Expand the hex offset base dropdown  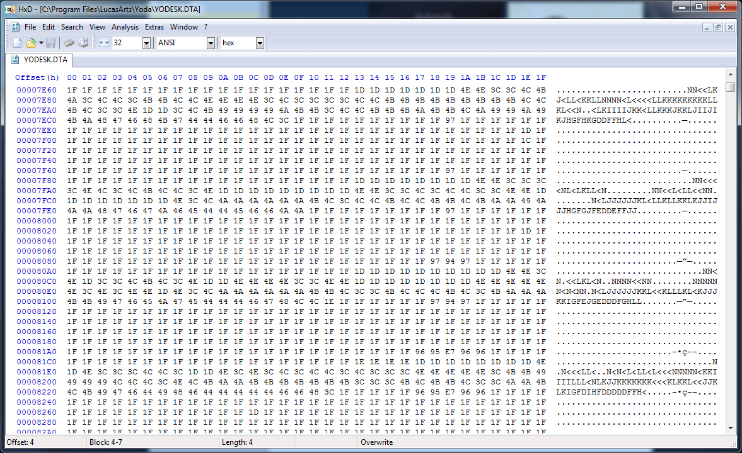(260, 43)
